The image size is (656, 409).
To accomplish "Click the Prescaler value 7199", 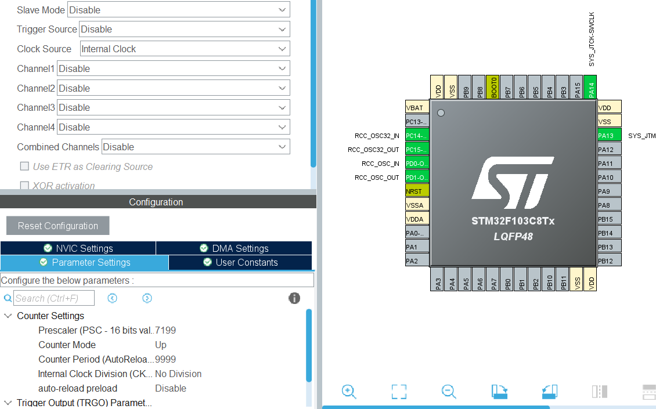I will [165, 330].
